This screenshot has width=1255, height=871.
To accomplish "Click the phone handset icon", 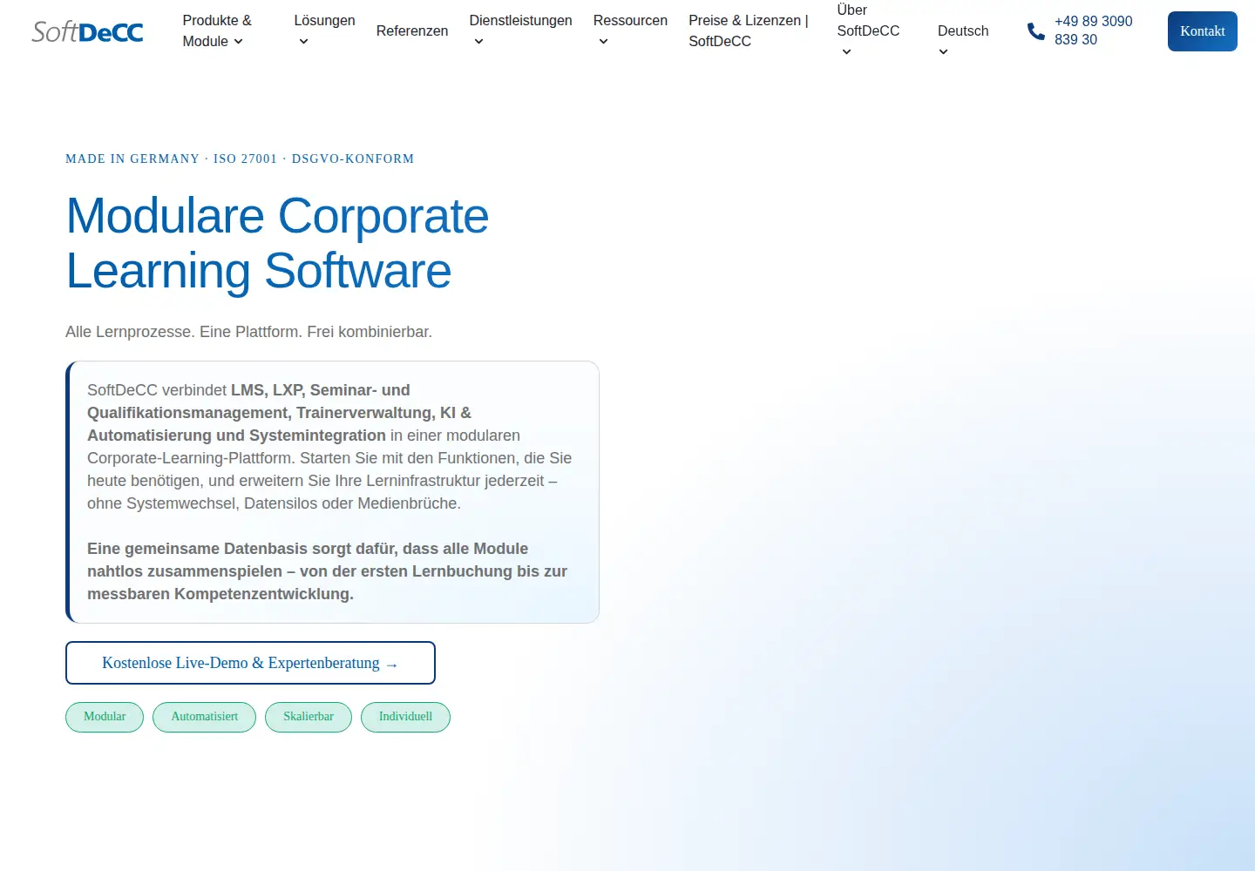I will tap(1035, 31).
